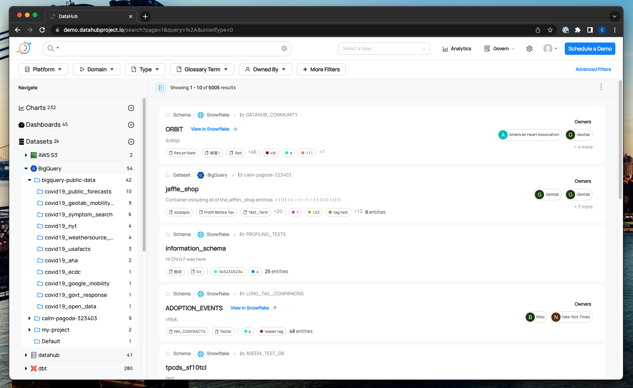The width and height of the screenshot is (633, 388).
Task: Select covid19_public_forecasts folder
Action: coord(79,192)
